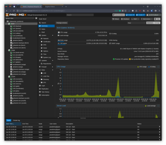Sort by Start Time column header
Viewport: 166px width, 145px height.
(x=13, y=124)
